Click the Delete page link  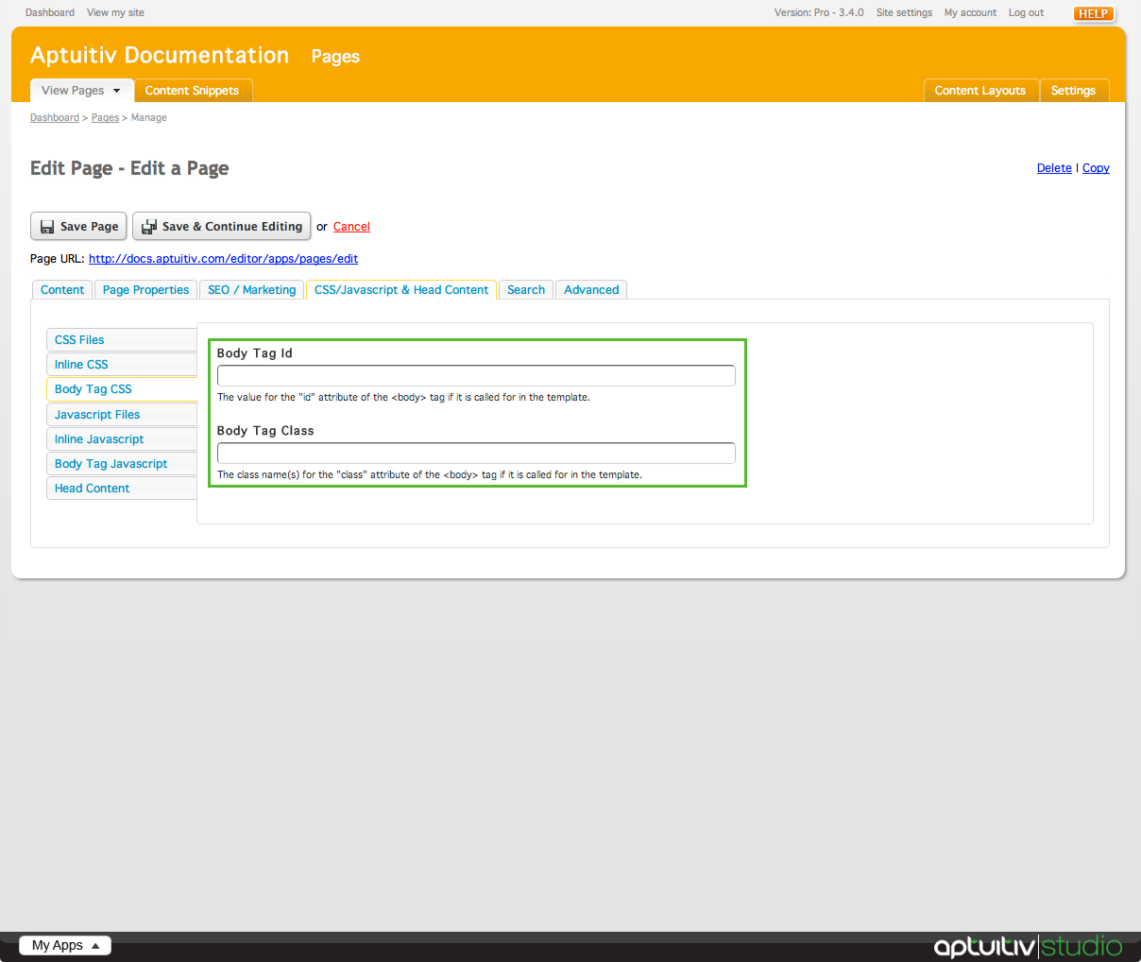point(1053,168)
